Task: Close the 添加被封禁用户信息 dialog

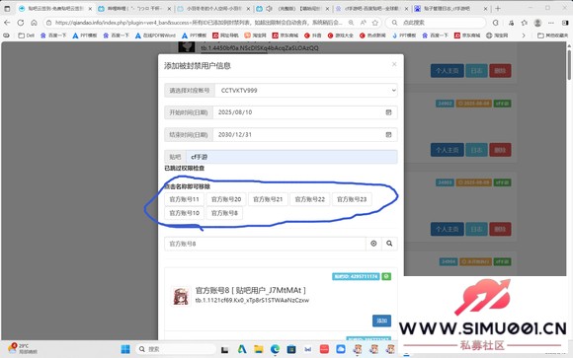Action: coord(394,64)
